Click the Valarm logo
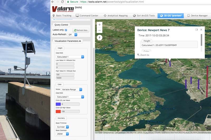The image size is (211, 140). click(x=63, y=9)
